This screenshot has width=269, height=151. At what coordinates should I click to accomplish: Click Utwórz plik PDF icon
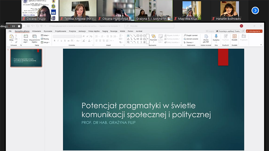206,37
